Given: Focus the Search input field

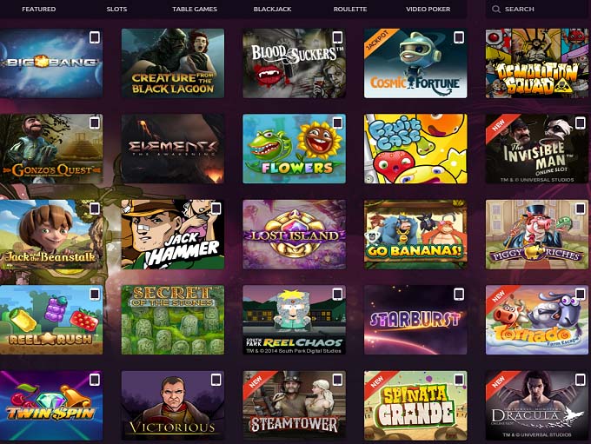Looking at the screenshot, I should point(538,9).
